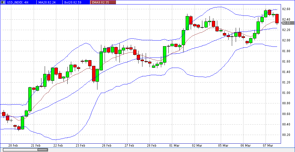Click the 81.80 price axis label
Image resolution: width=295 pixels, height=152 pixels.
click(x=286, y=51)
